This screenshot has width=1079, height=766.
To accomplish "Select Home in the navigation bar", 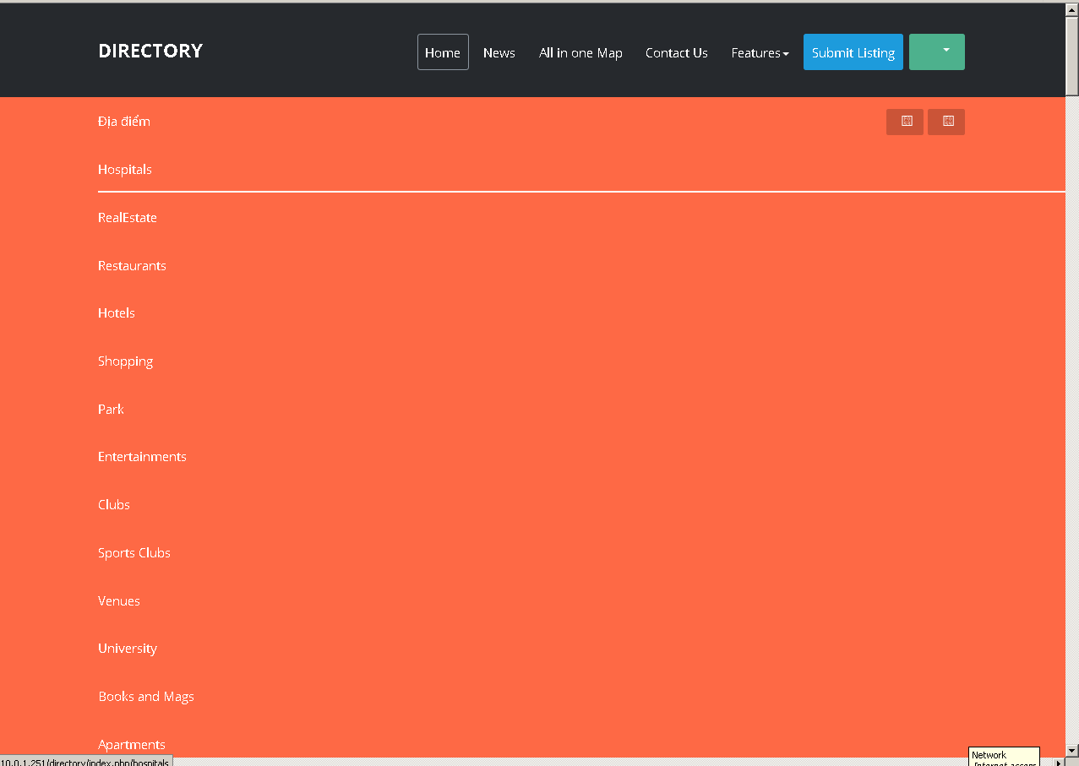I will pyautogui.click(x=442, y=52).
